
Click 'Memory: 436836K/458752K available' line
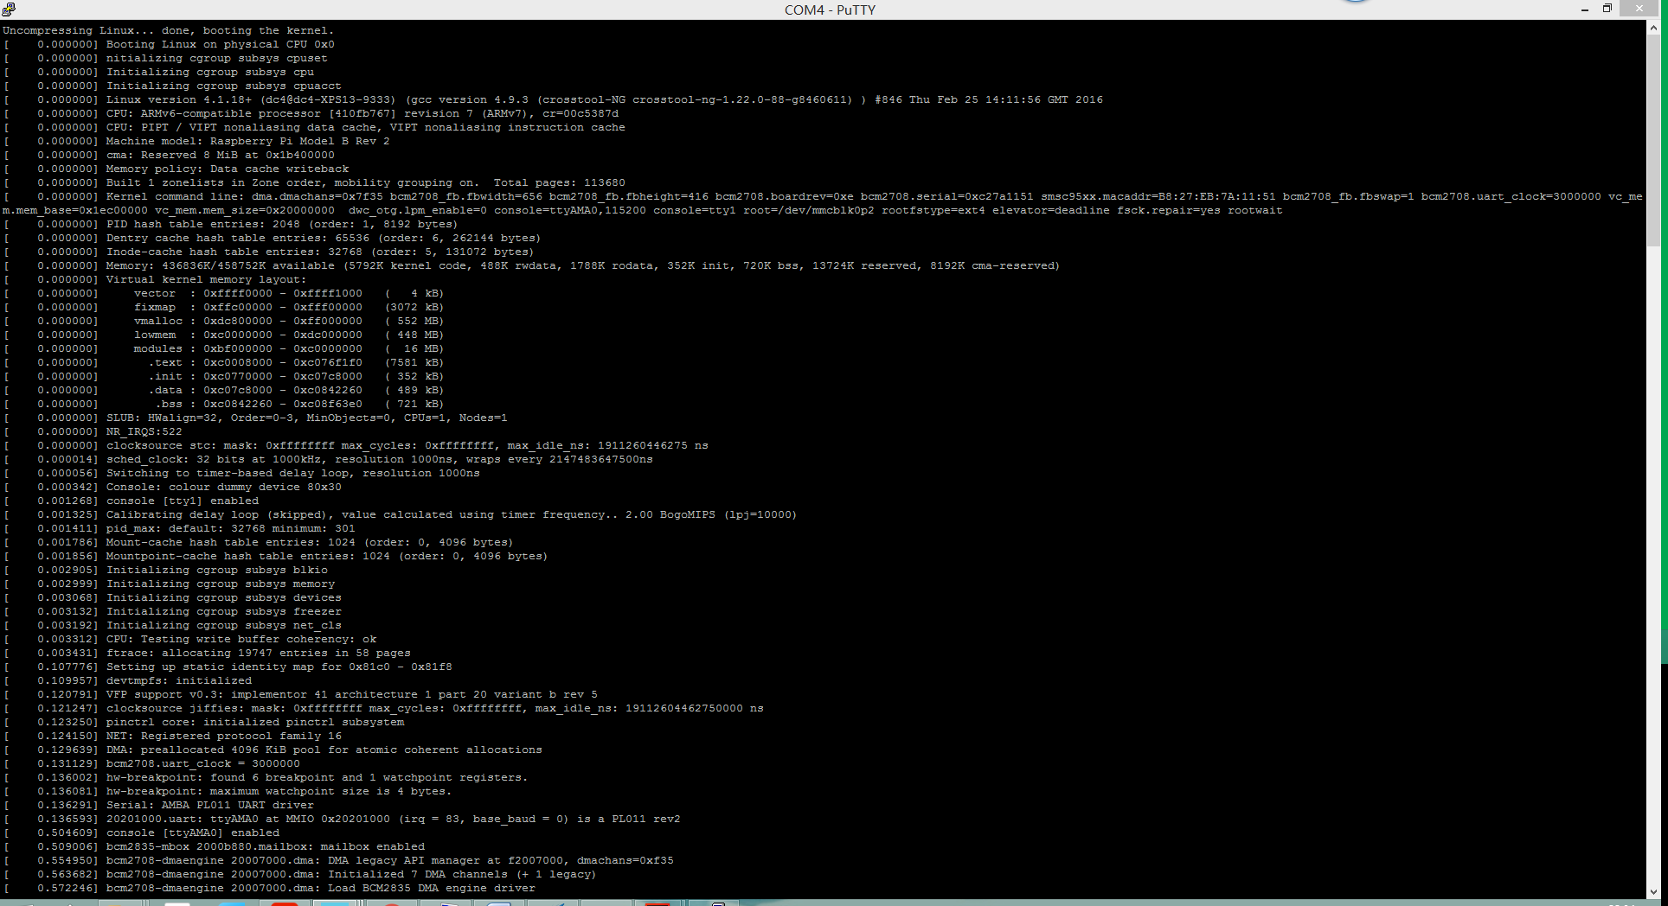583,265
